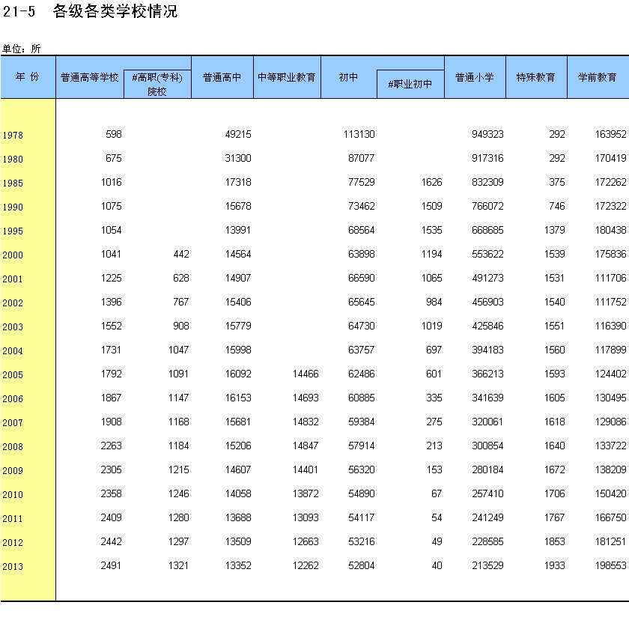Click value 1321 in the 2013 row
629x626 pixels.
178,566
